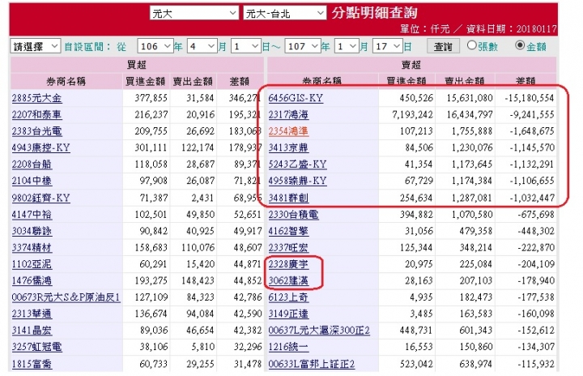Open the 4162智擎 stock link
Screen dimensions: 583x376
[x=288, y=231]
